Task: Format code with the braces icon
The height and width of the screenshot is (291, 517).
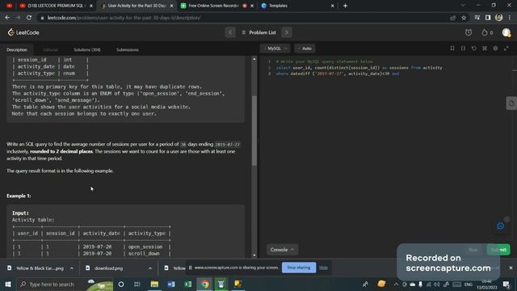Action: 463,48
